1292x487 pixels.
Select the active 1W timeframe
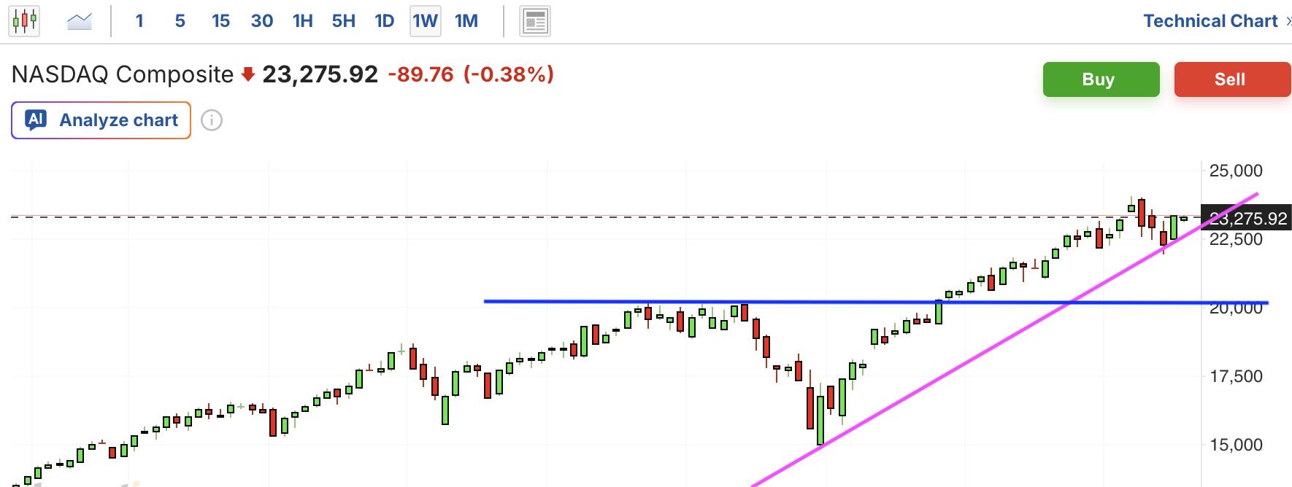426,21
